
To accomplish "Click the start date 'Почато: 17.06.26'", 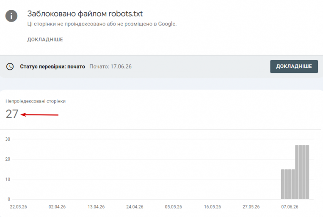I will pyautogui.click(x=110, y=67).
